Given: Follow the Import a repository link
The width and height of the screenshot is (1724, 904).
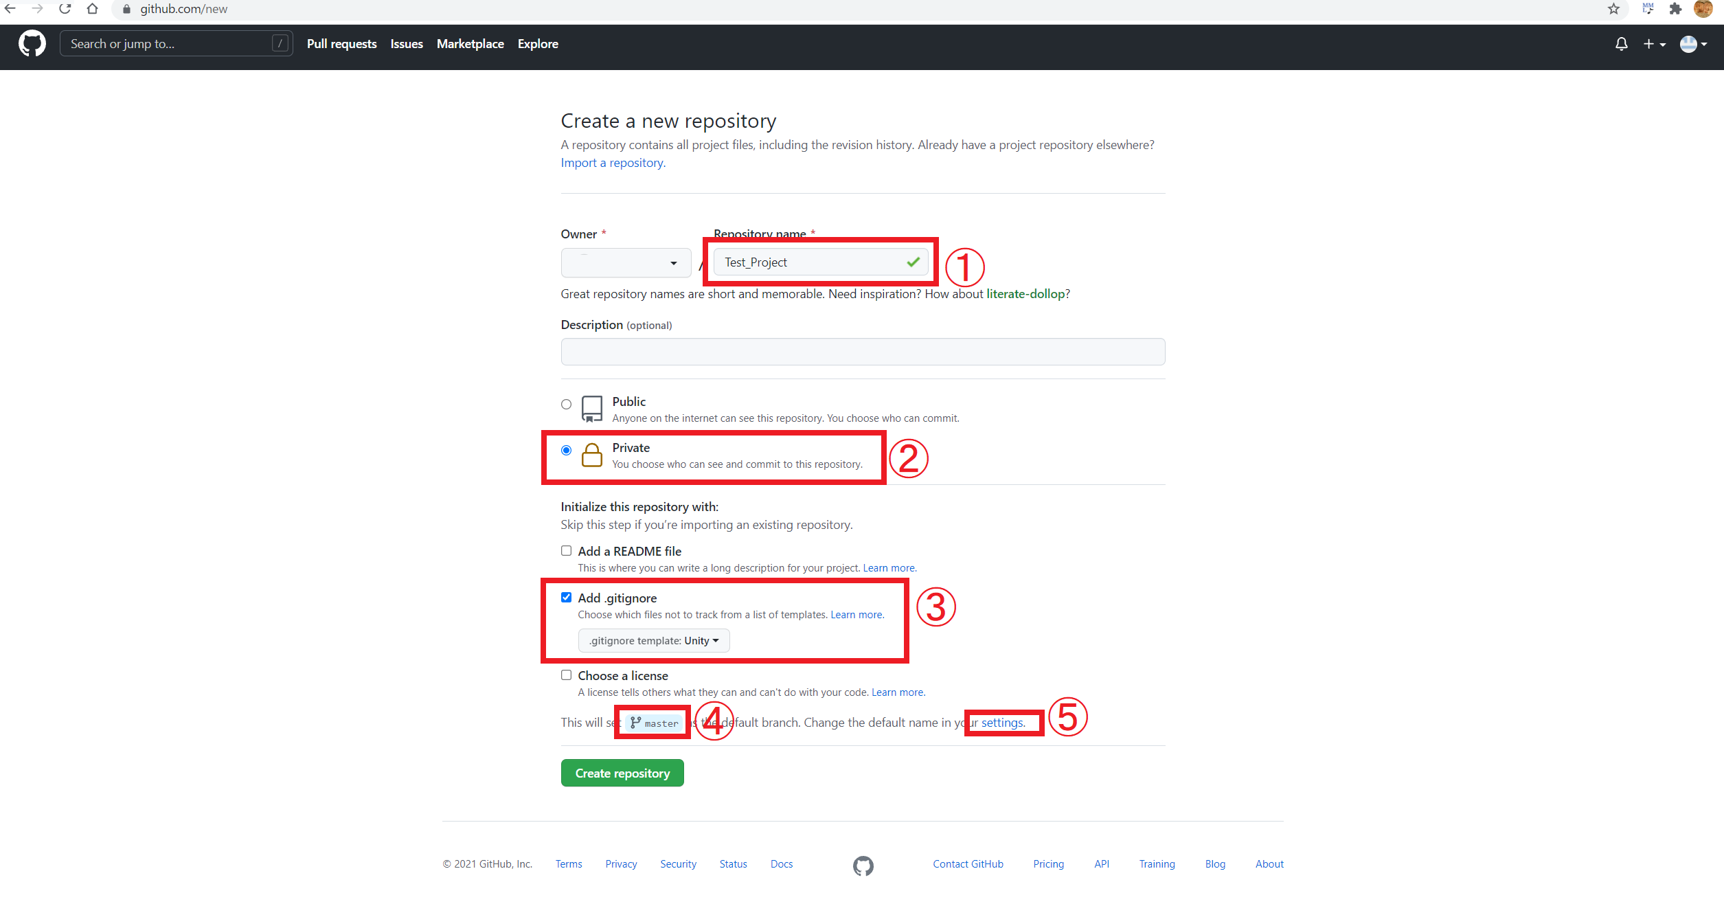Looking at the screenshot, I should pos(613,163).
